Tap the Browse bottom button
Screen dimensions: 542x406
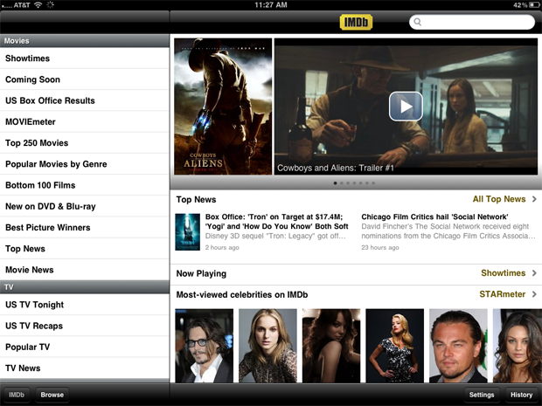point(52,395)
